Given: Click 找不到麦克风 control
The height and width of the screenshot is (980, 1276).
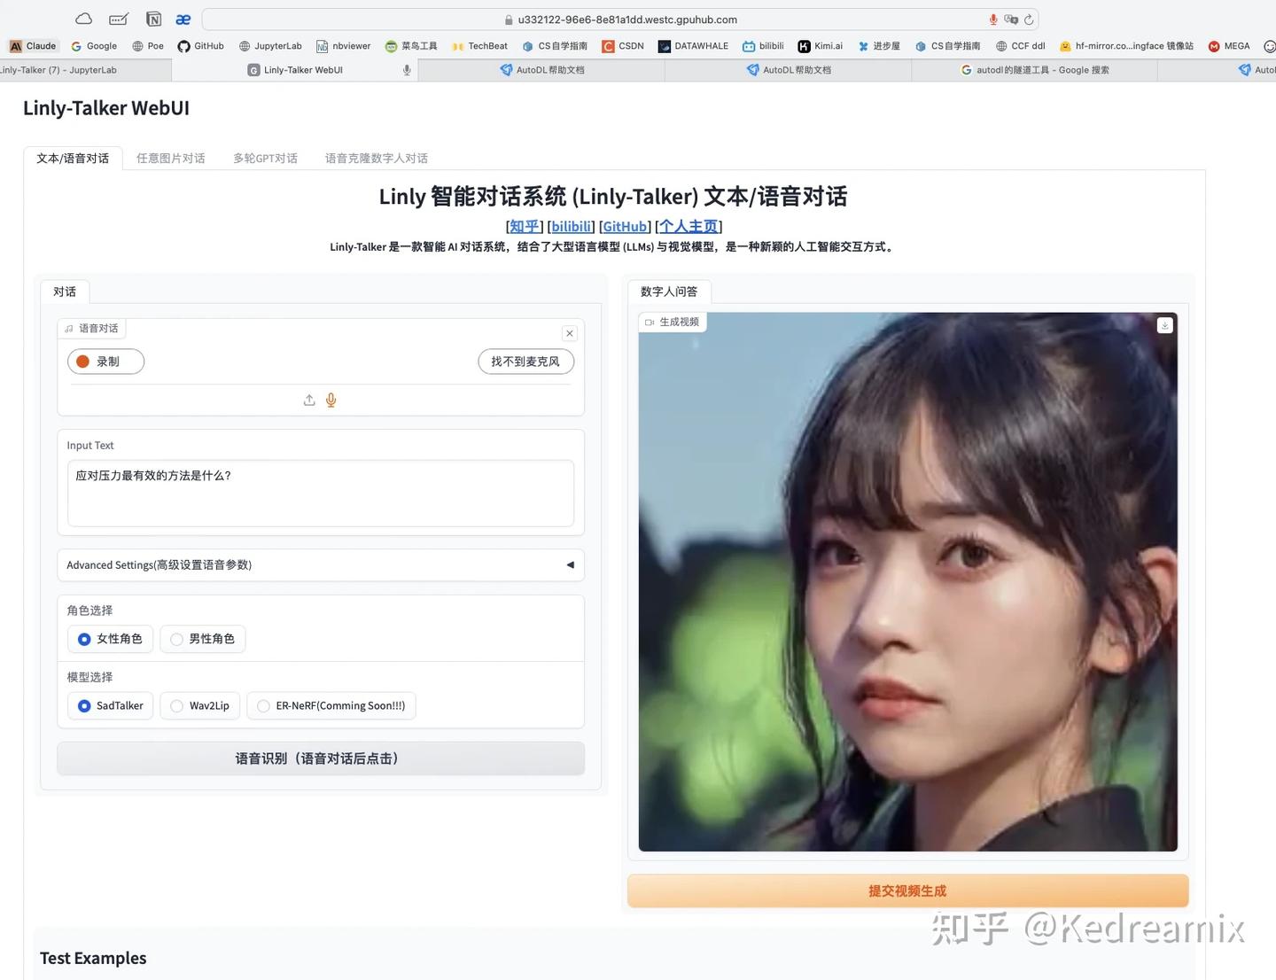Looking at the screenshot, I should coord(525,361).
